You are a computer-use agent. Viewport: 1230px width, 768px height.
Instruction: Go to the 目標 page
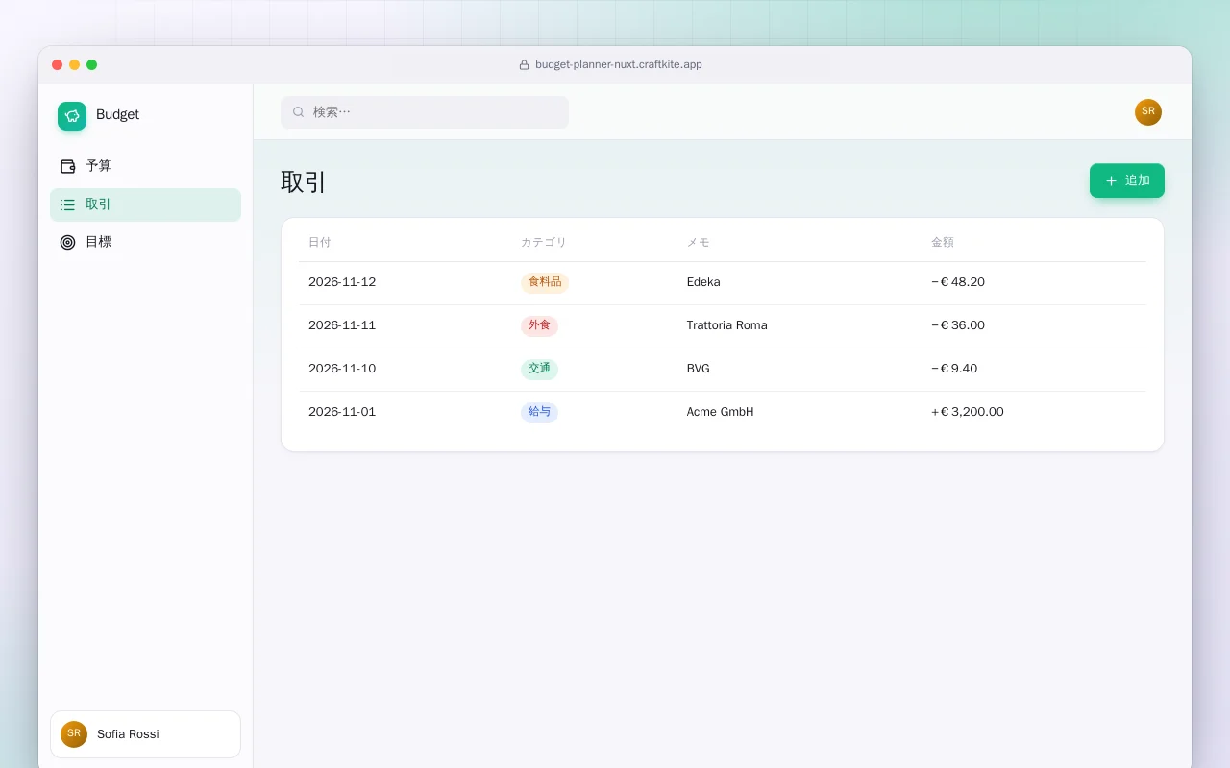tap(145, 242)
